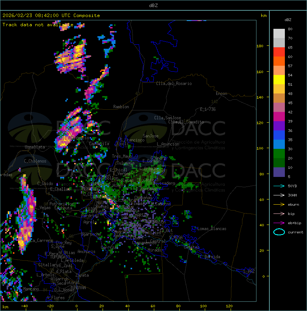The width and height of the screenshot is (307, 311).
Task: Choose the green 30 dBZ swatch
Action: [279, 153]
